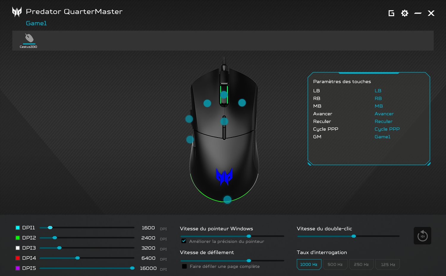446x276 pixels.
Task: Click the right button hotspot on mouse
Action: click(x=242, y=103)
